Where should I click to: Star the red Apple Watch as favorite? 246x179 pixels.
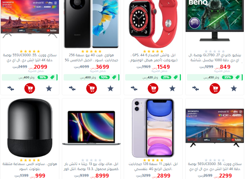coord(172,88)
